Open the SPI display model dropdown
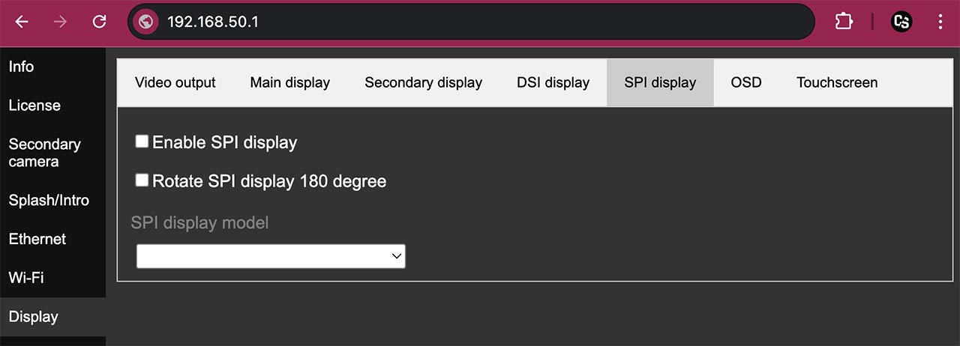Screen dimensions: 960x346 click(271, 256)
